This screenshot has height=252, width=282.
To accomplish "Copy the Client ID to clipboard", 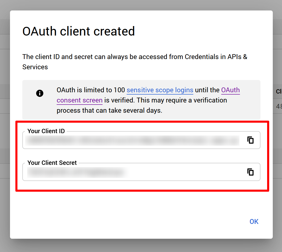I will pos(250,140).
